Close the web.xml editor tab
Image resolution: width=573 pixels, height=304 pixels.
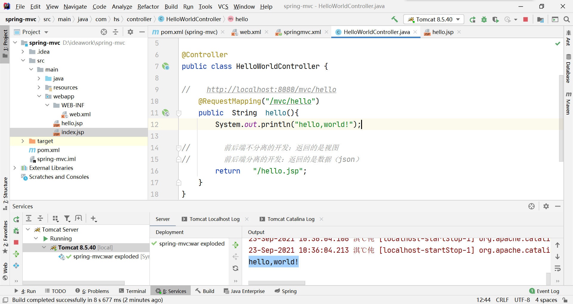point(267,32)
